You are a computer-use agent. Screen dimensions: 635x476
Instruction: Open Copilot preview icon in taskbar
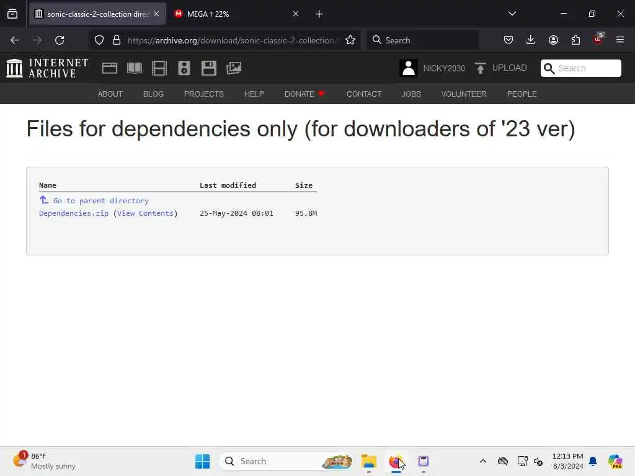(615, 461)
